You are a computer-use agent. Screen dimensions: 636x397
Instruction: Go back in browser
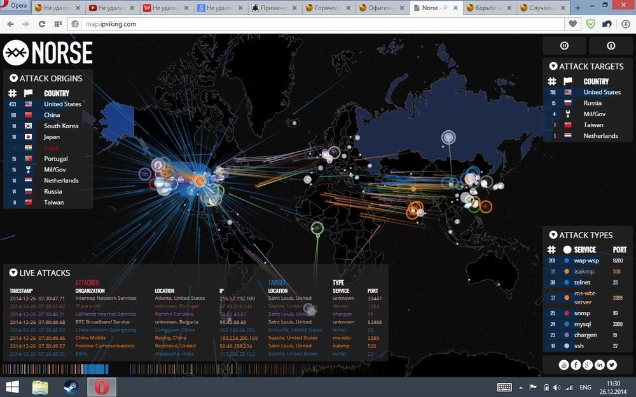pos(11,24)
